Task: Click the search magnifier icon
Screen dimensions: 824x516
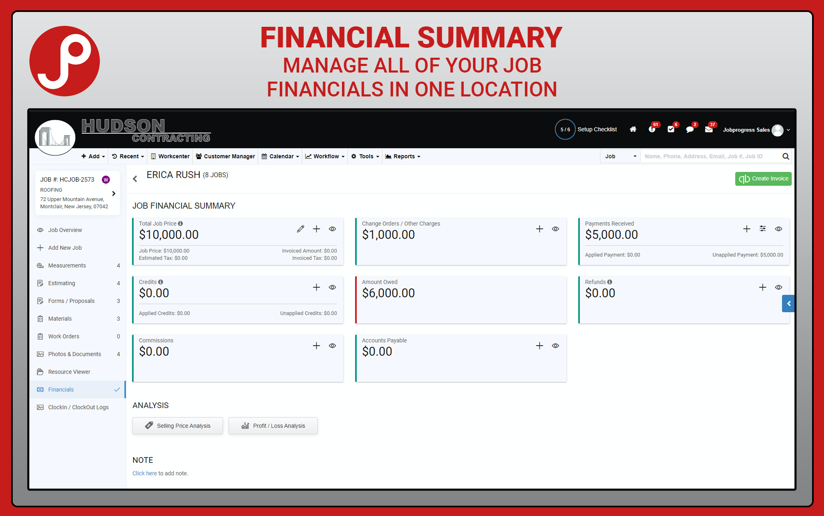Action: (x=786, y=156)
